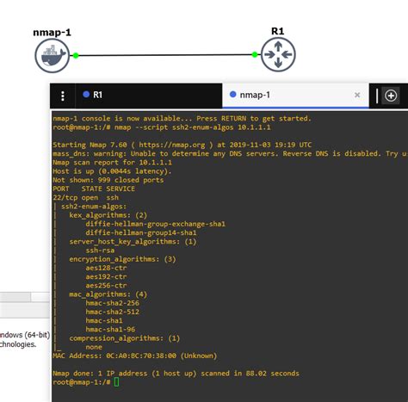Select the nmap-1 docker node icon
This screenshot has height=402, width=408.
click(x=53, y=56)
